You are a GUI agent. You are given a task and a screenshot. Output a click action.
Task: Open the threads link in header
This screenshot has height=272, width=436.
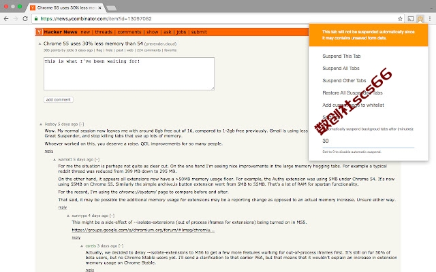pyautogui.click(x=104, y=32)
